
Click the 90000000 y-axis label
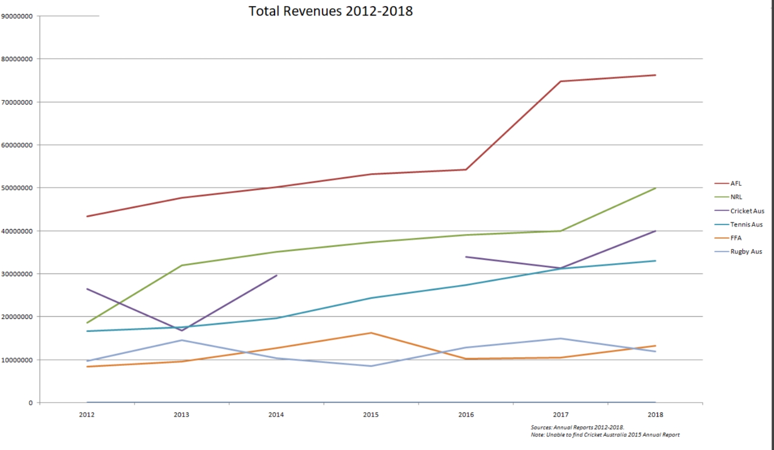tap(17, 16)
